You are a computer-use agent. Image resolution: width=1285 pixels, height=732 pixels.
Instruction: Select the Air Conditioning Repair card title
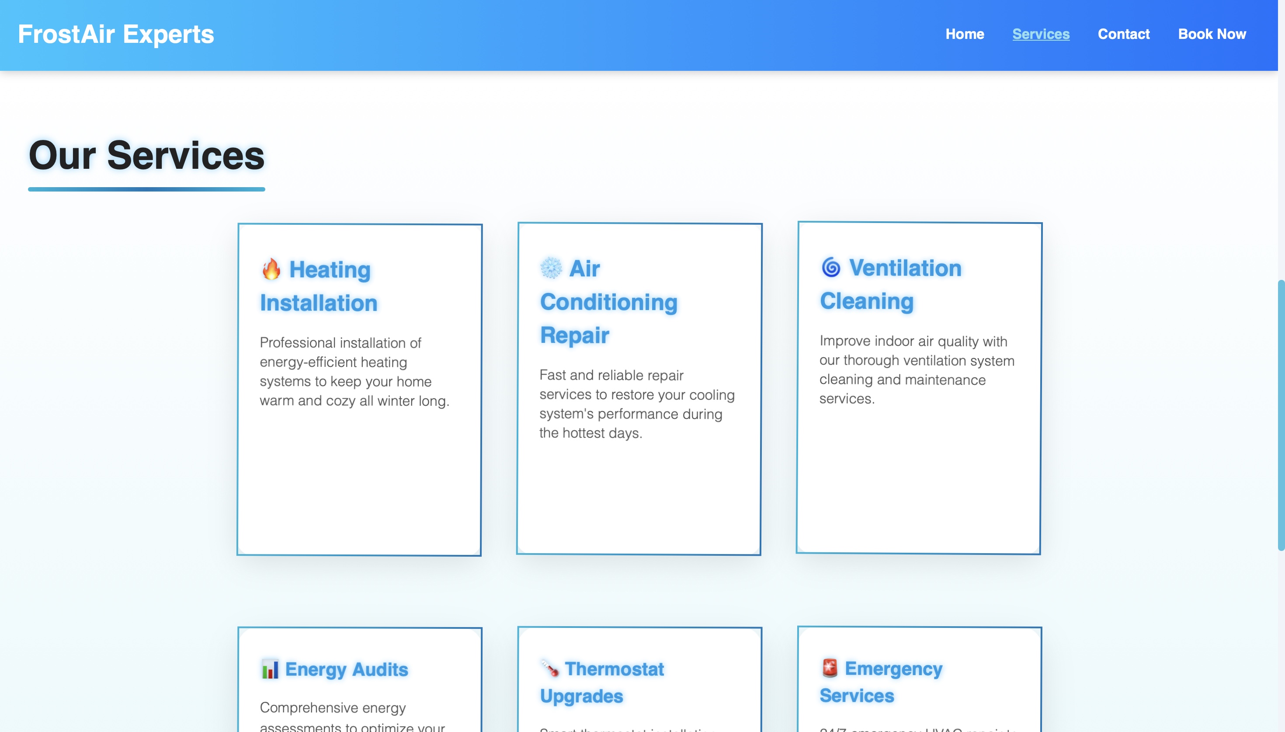click(609, 302)
